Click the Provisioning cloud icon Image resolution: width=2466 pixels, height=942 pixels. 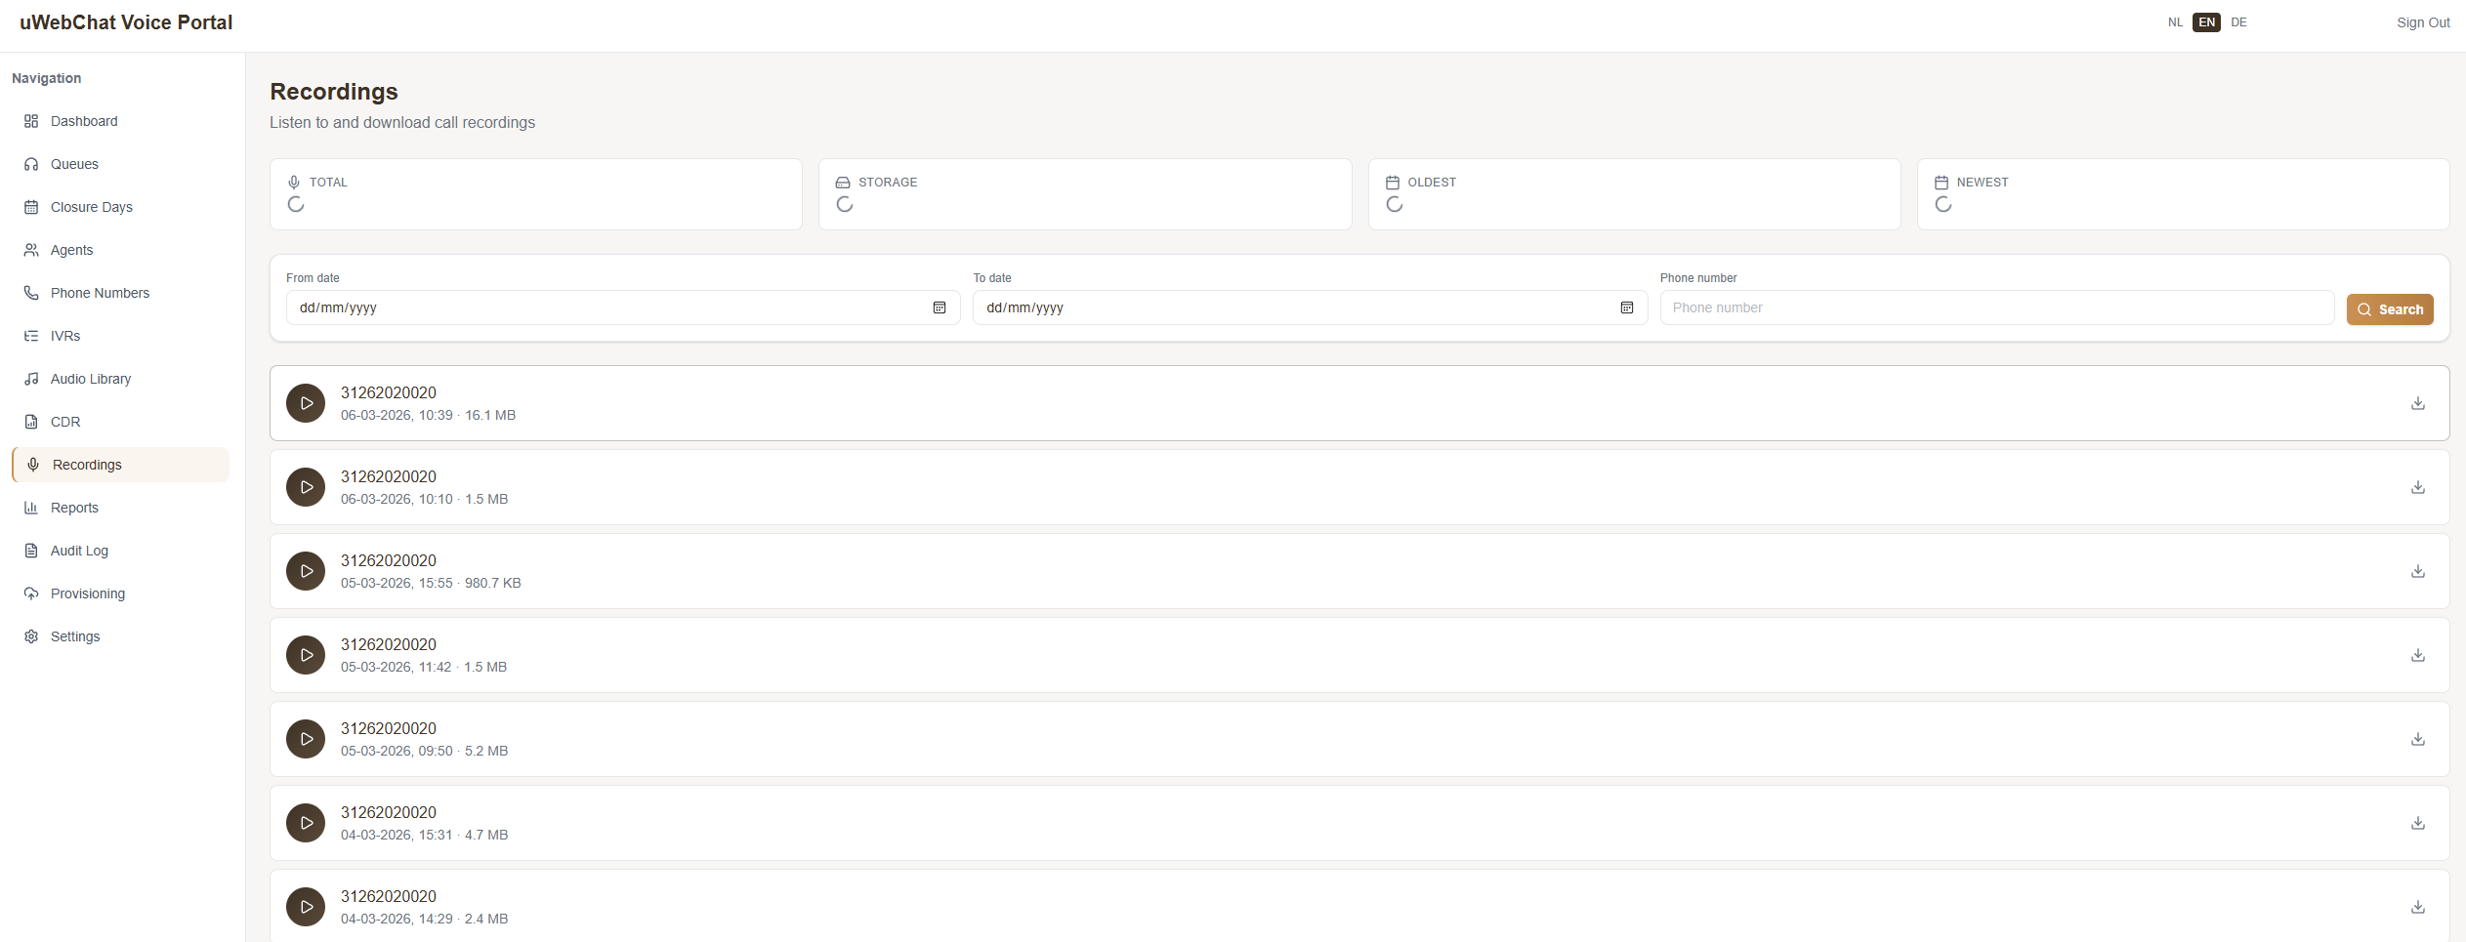(31, 594)
